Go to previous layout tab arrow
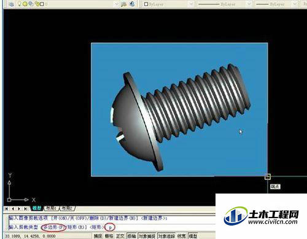This screenshot has height=239, width=307. point(13,208)
